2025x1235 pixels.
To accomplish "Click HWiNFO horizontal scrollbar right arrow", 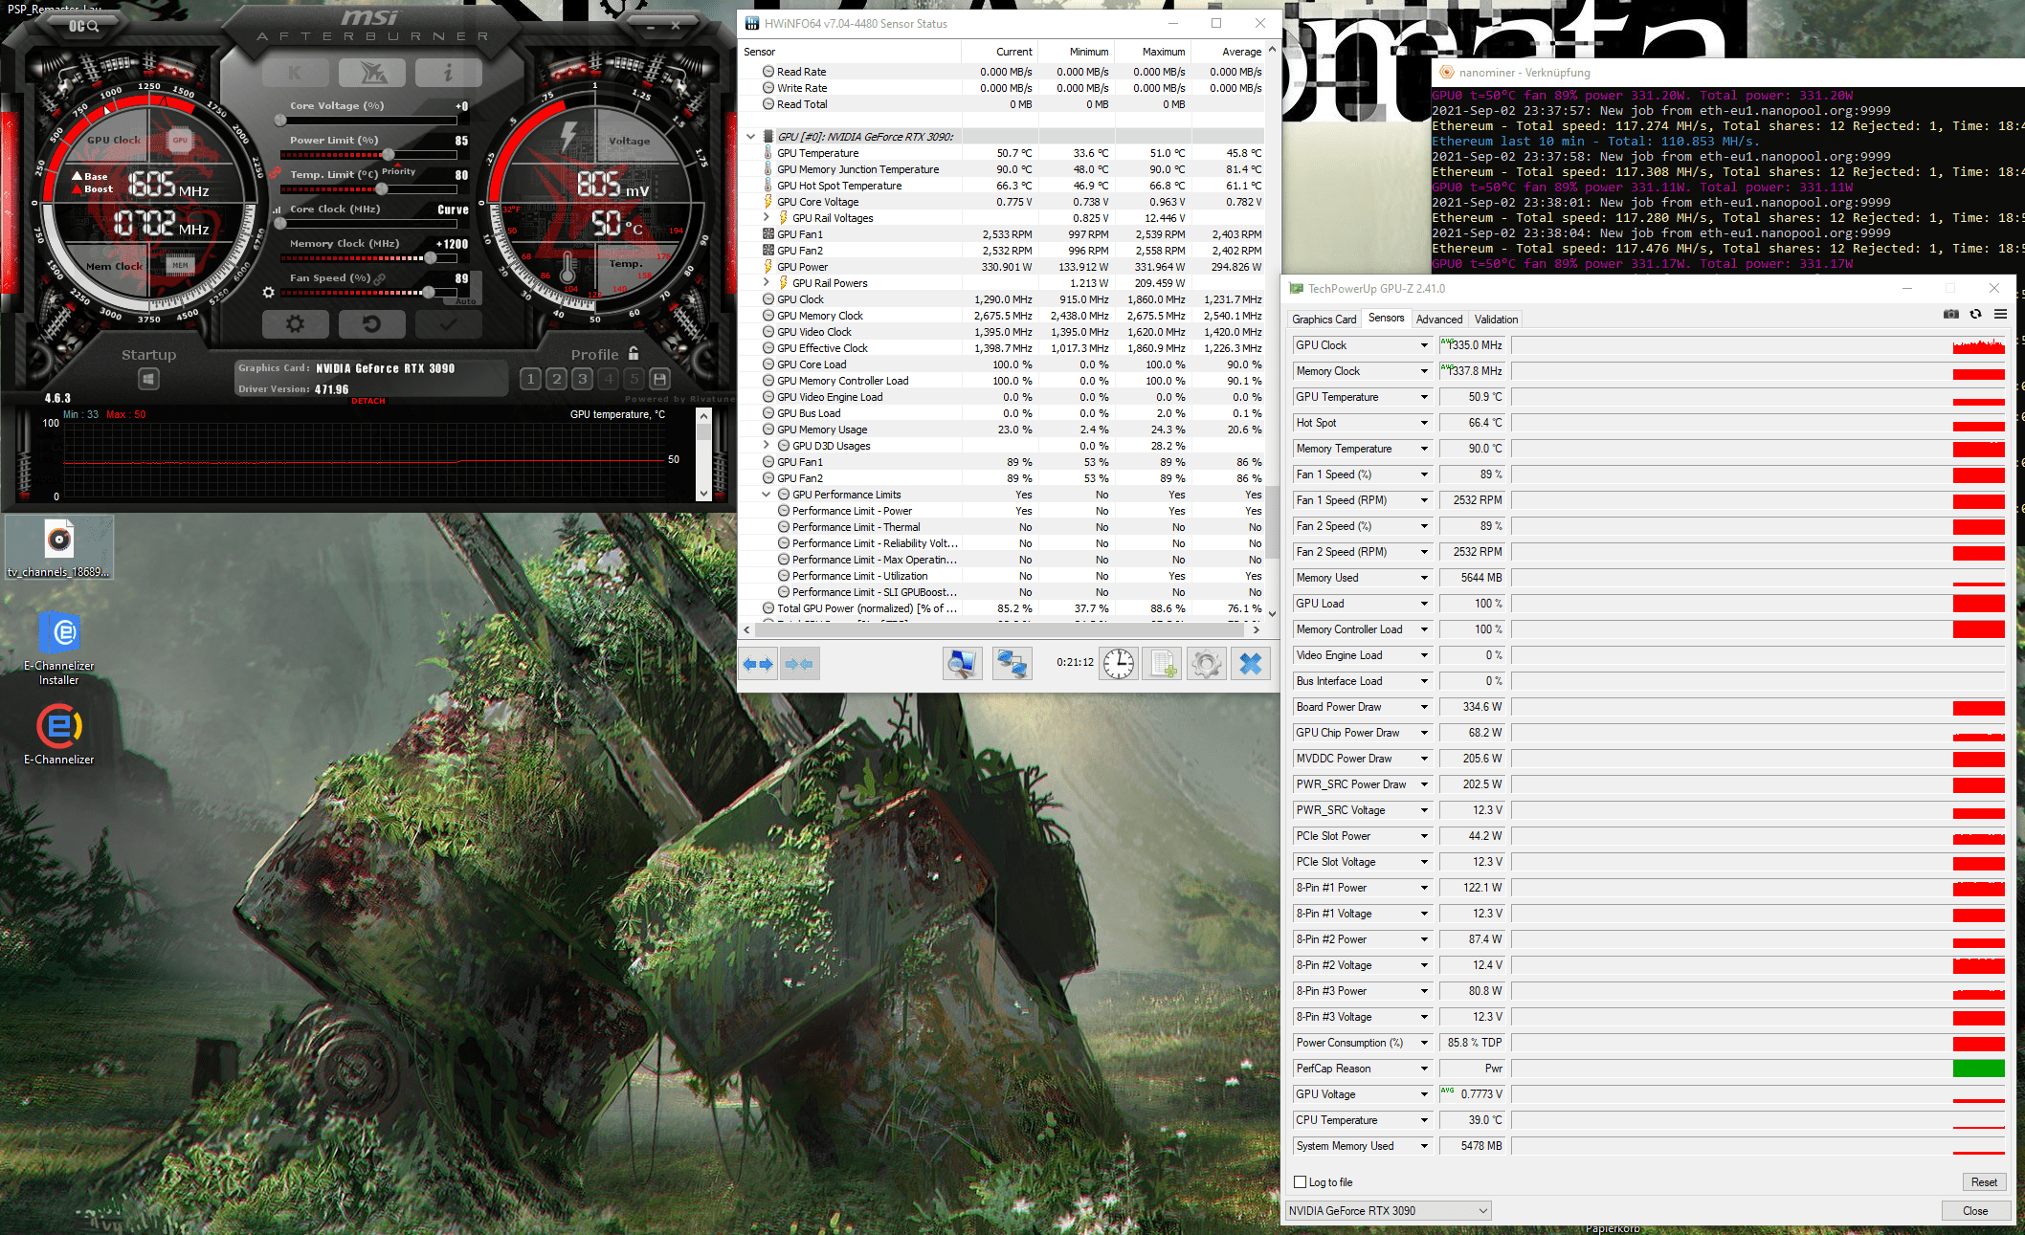I will click(x=1256, y=630).
